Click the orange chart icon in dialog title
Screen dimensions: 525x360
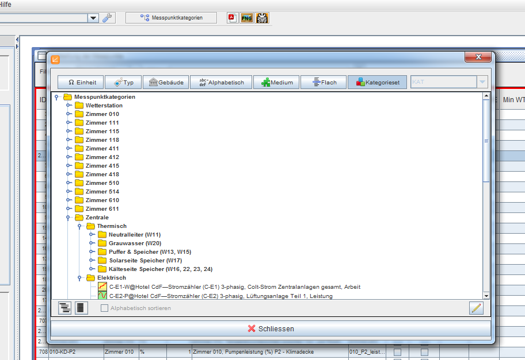point(55,60)
